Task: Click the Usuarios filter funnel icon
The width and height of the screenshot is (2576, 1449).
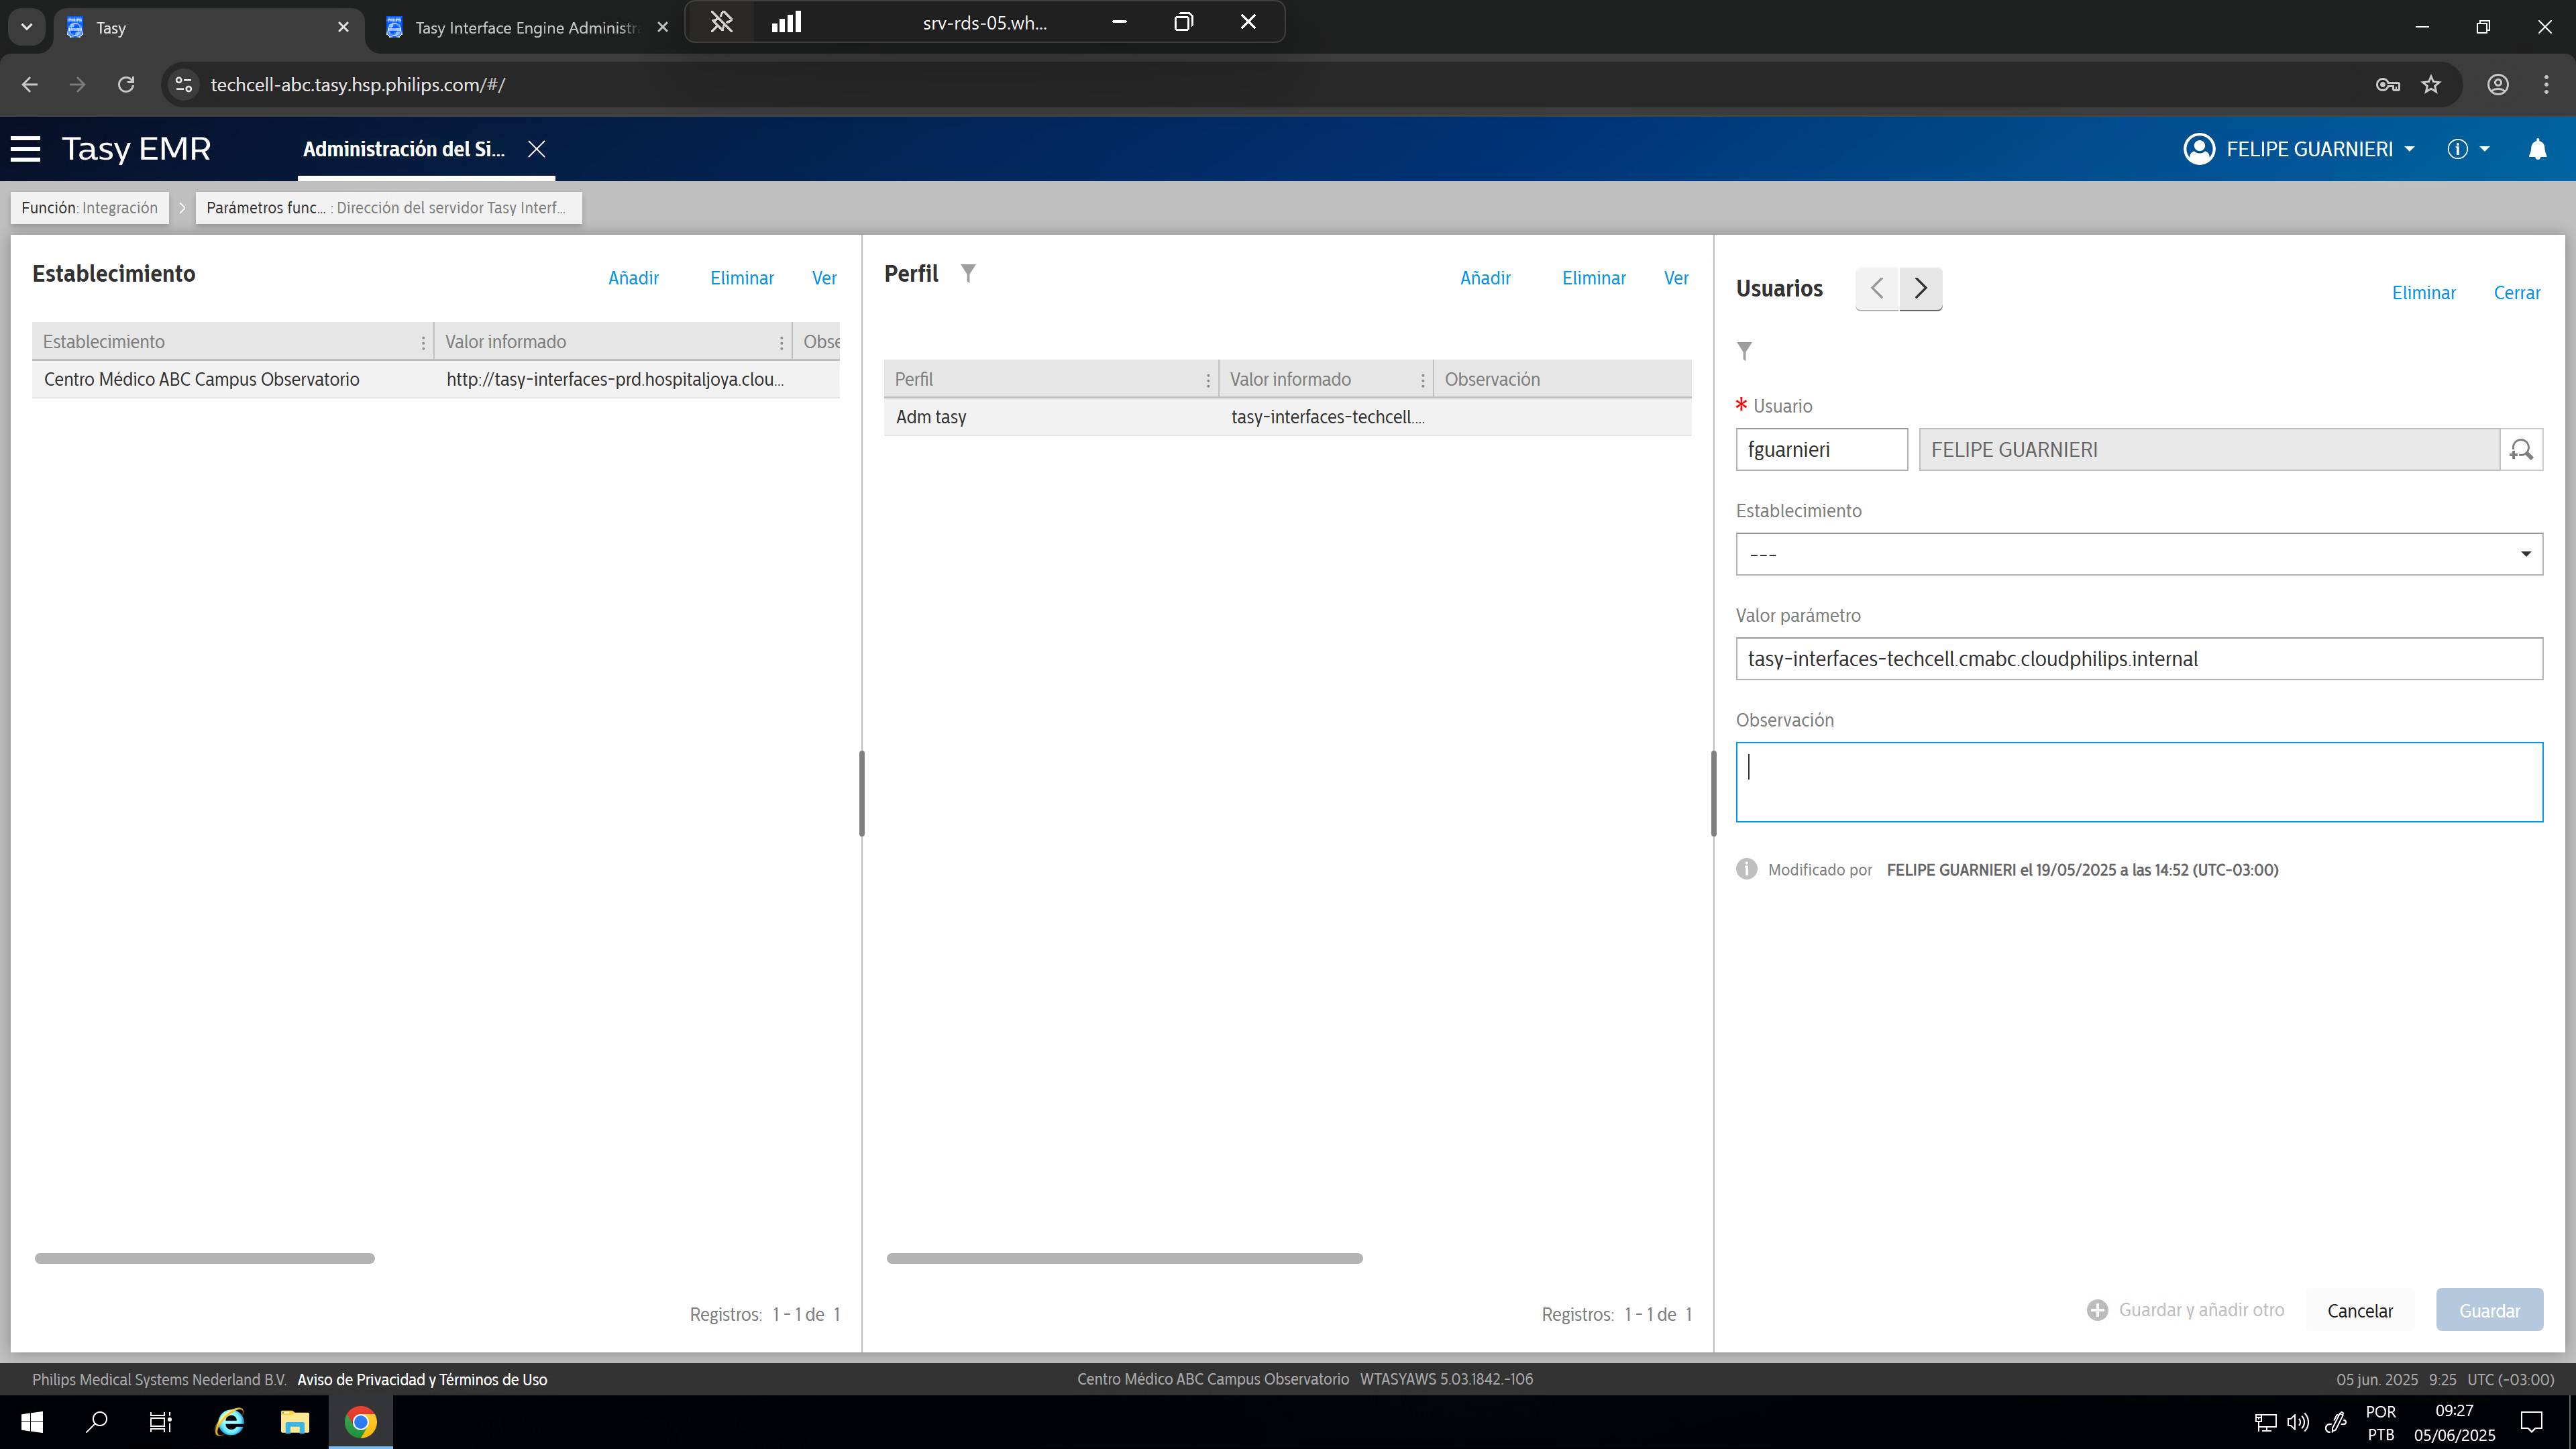Action: 1745,351
